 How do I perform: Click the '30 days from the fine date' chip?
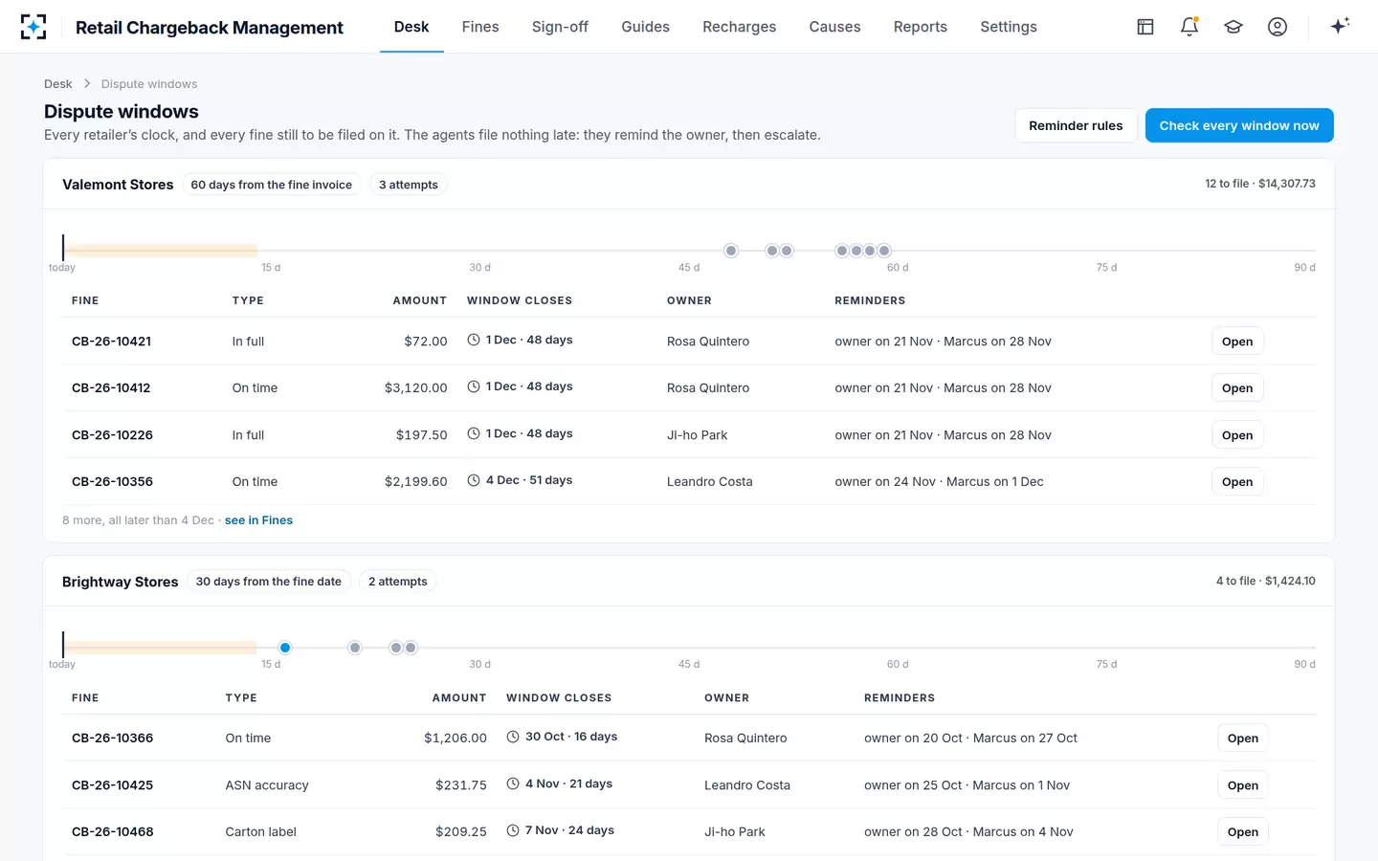click(269, 582)
